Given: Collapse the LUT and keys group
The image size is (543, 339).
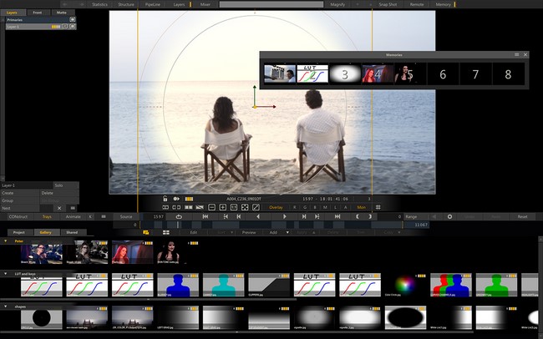Looking at the screenshot, I should (x=7, y=273).
